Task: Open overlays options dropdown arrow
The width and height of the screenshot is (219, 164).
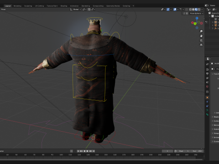Action: click(x=177, y=10)
